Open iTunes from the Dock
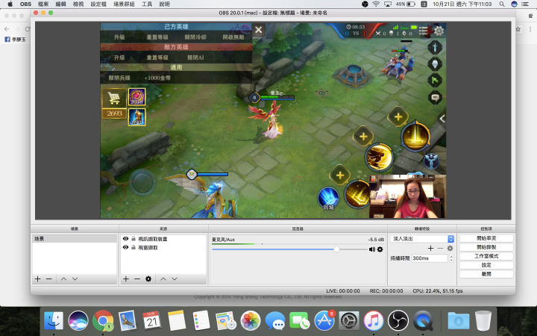 tap(374, 320)
